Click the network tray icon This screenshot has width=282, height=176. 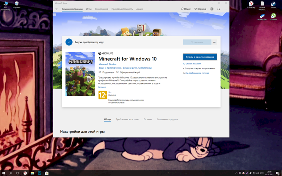(x=254, y=173)
